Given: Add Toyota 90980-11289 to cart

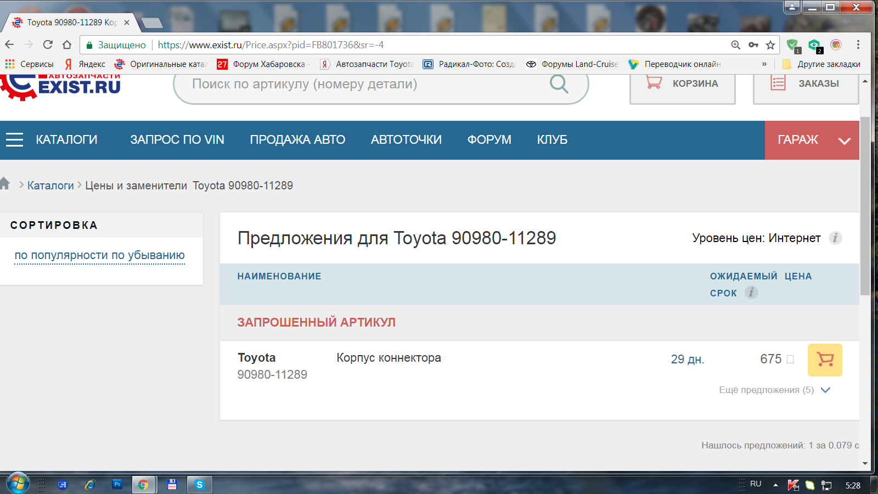Looking at the screenshot, I should (x=825, y=360).
